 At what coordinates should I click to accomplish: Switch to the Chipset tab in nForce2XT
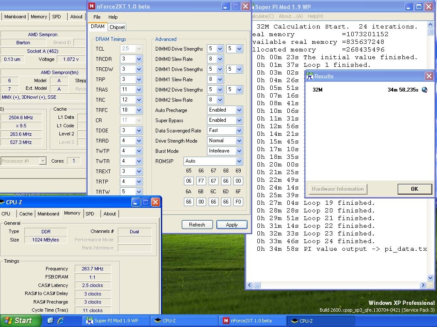coord(117,27)
